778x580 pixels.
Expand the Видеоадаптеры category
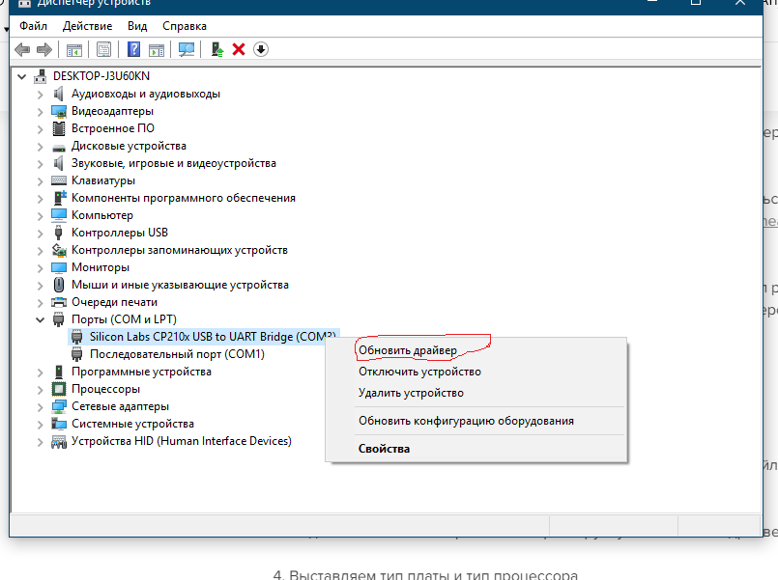(x=41, y=111)
